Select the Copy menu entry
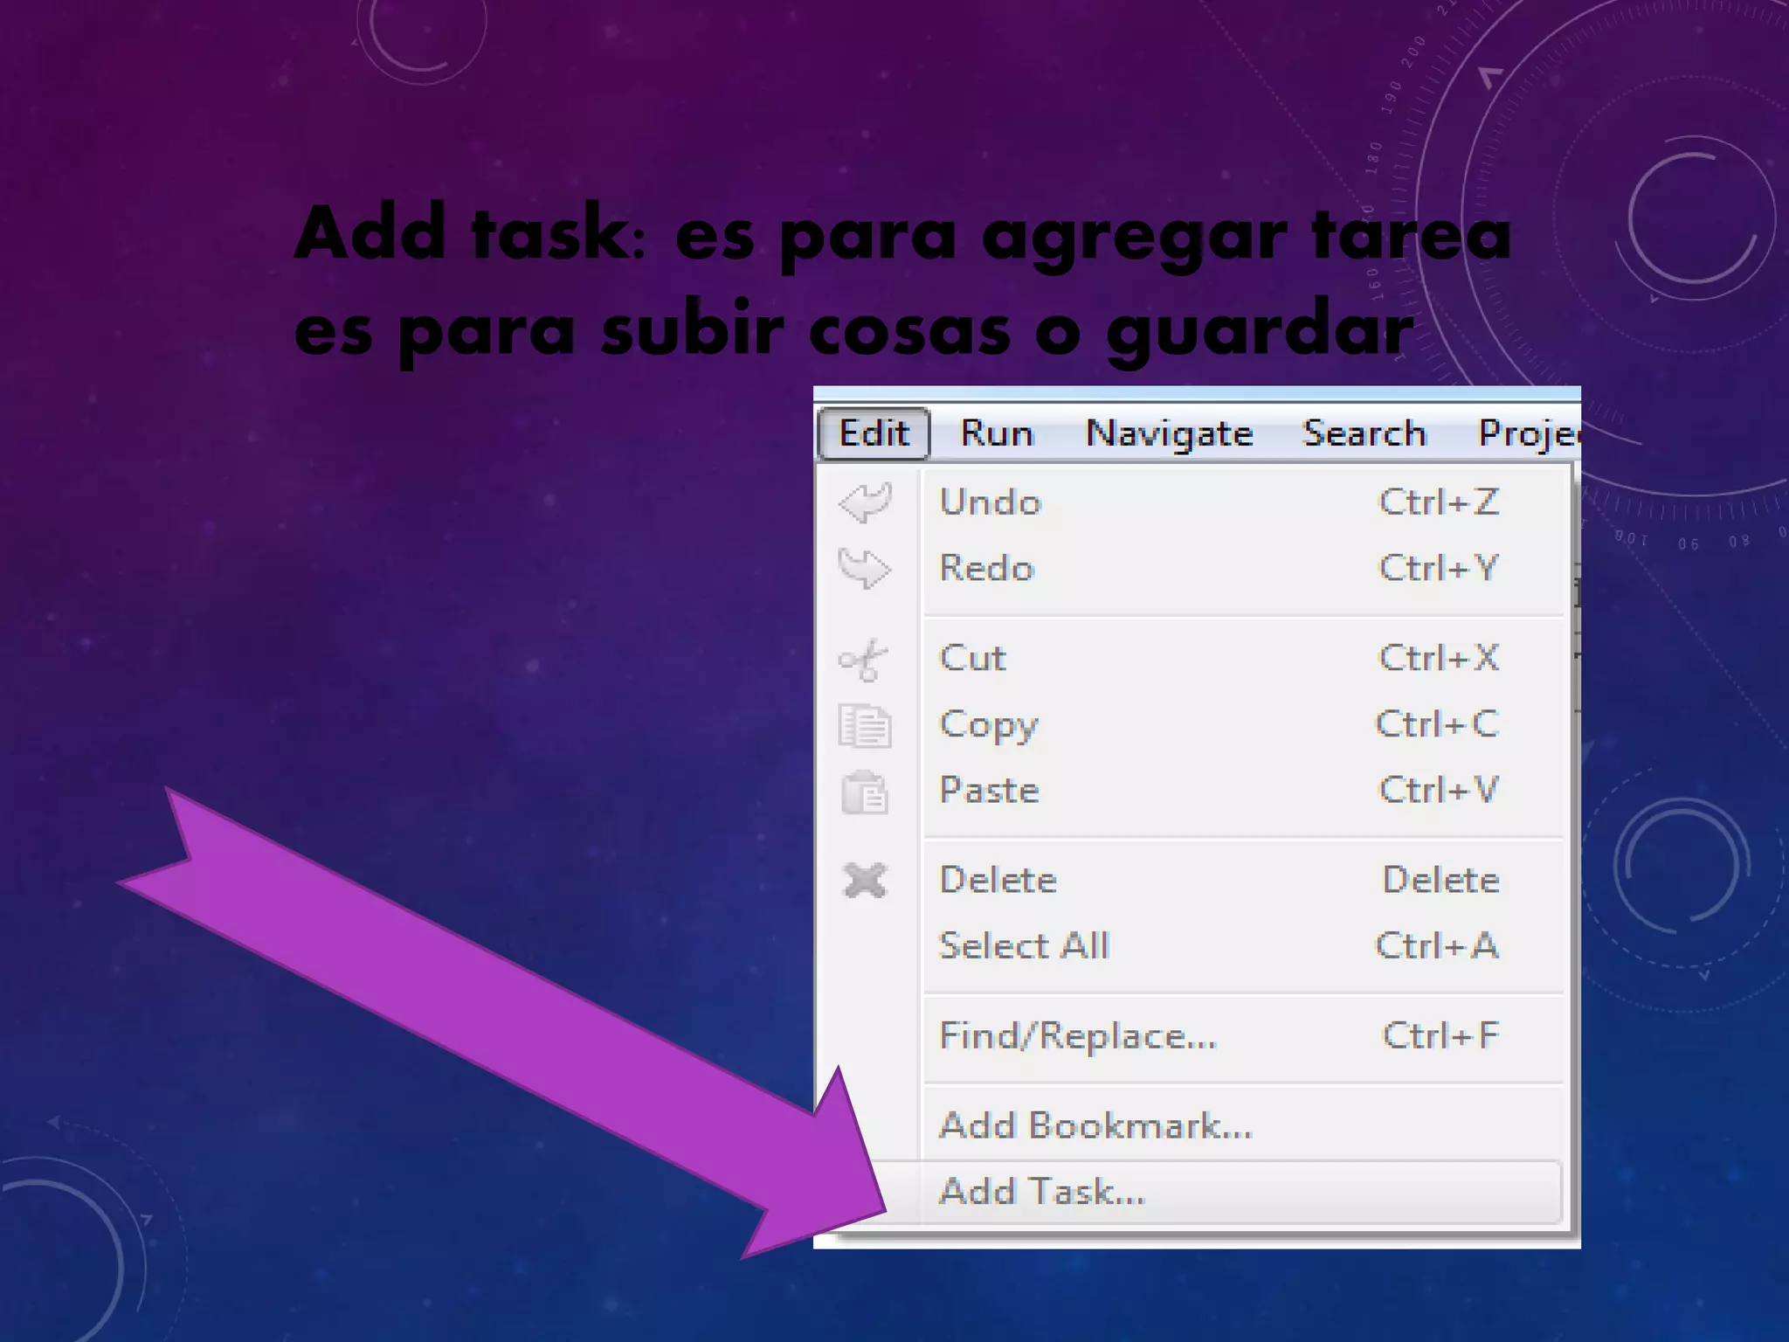 tap(1243, 724)
